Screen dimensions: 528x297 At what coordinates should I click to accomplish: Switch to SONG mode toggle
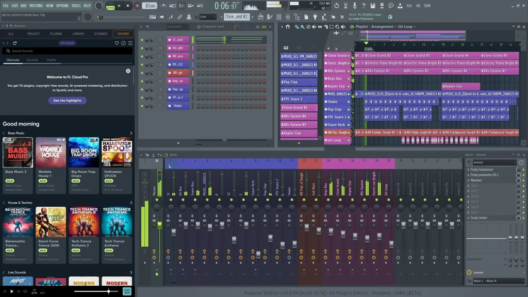pyautogui.click(x=111, y=8)
